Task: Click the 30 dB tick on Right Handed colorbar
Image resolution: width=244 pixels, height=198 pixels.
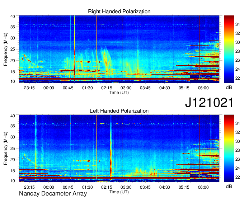Action: coord(238,42)
